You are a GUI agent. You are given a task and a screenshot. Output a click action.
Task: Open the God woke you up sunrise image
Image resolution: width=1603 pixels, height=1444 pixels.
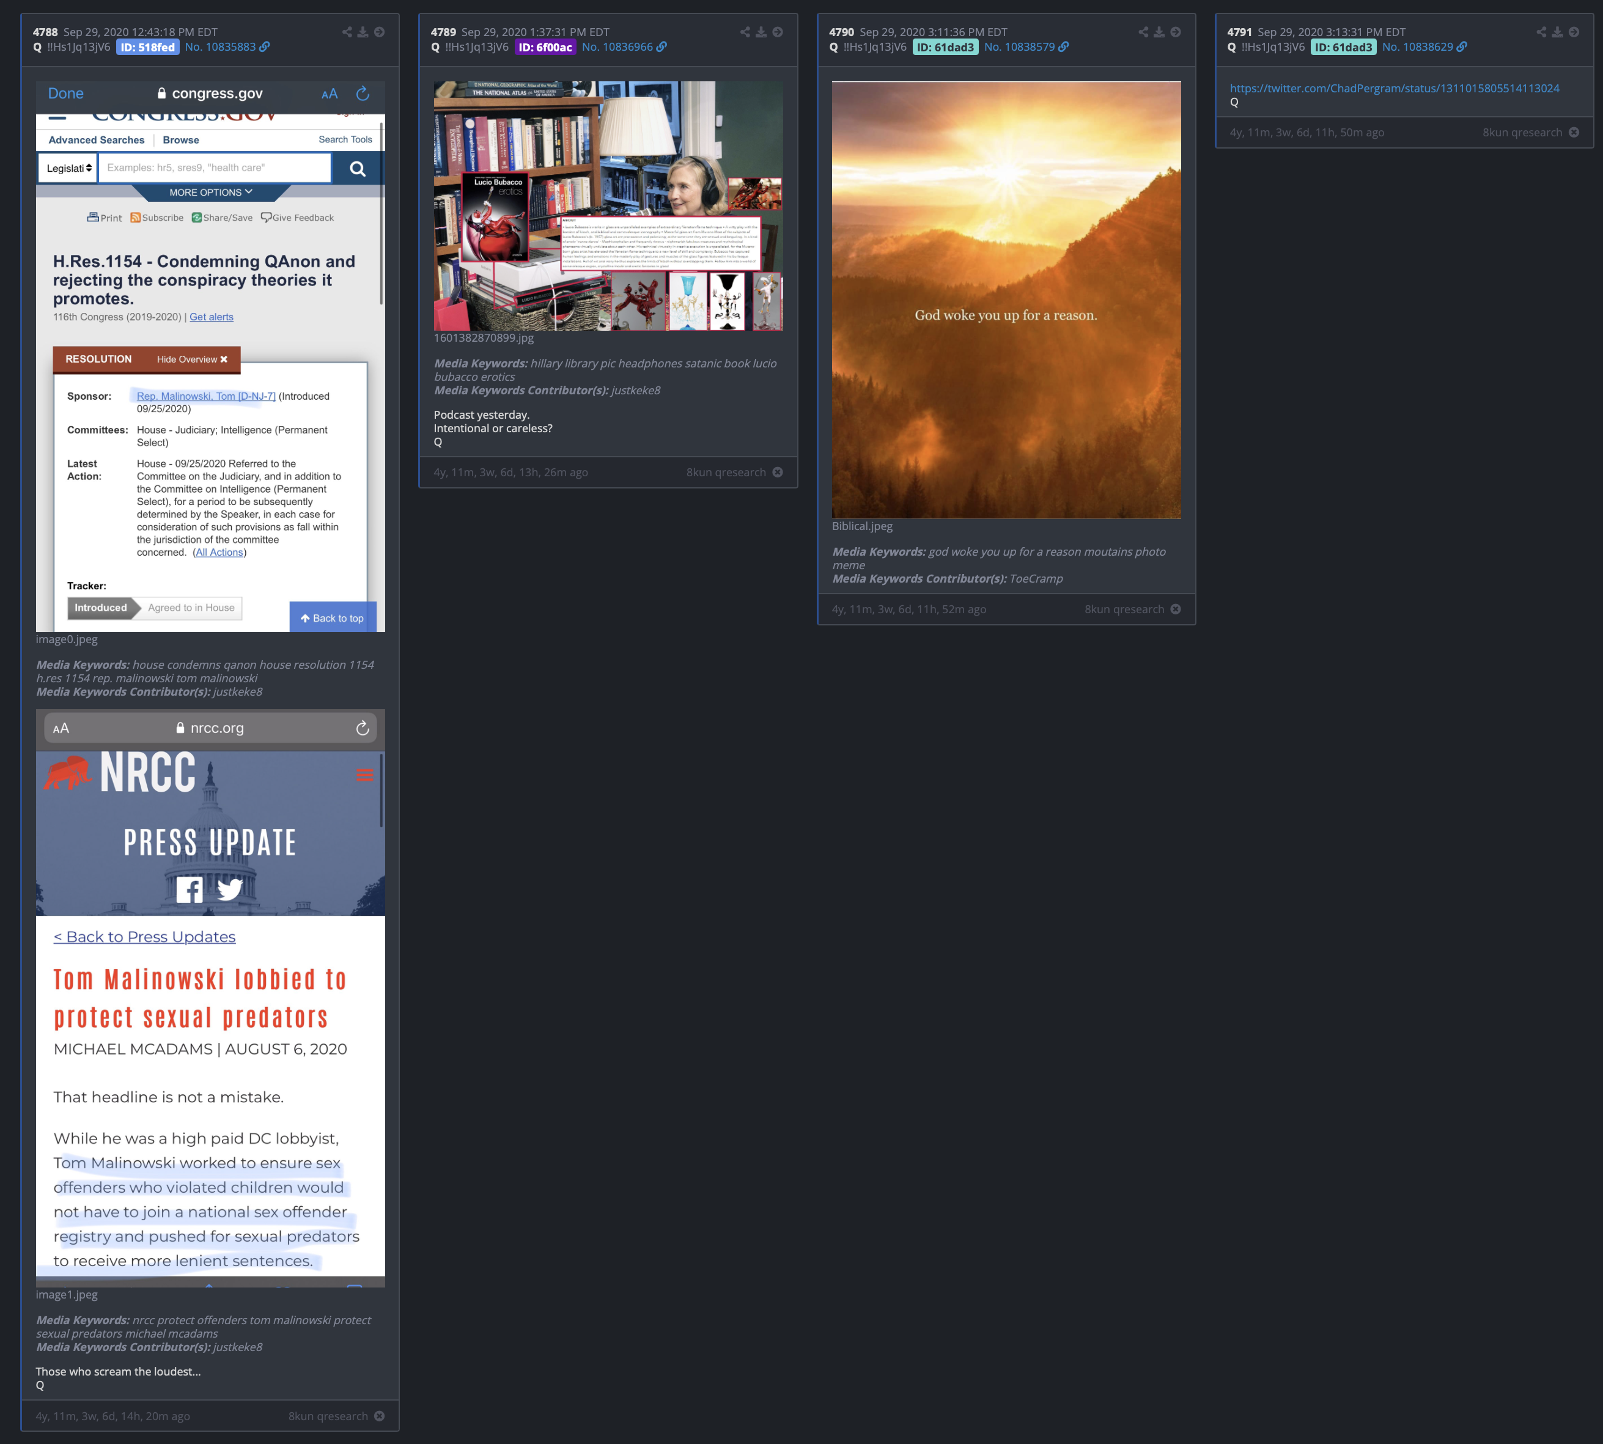[x=1006, y=300]
